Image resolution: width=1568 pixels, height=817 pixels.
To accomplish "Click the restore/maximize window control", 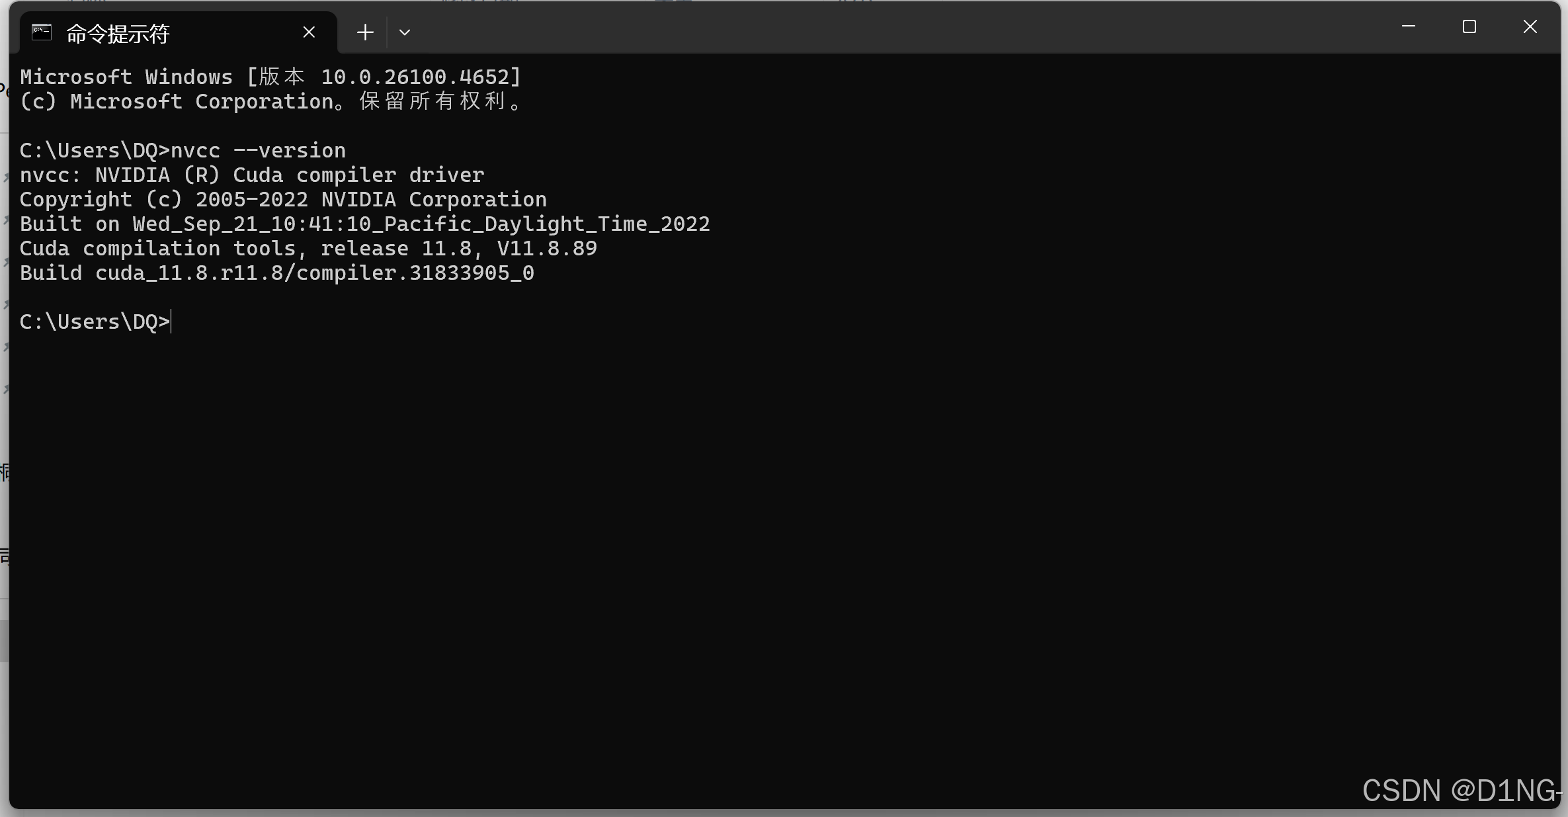I will coord(1469,26).
